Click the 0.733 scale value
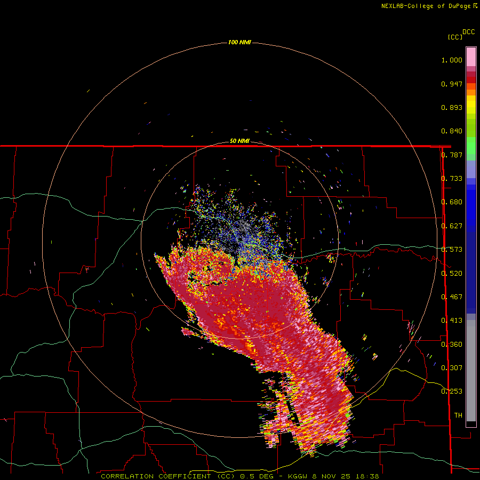480x480 pixels. click(452, 179)
